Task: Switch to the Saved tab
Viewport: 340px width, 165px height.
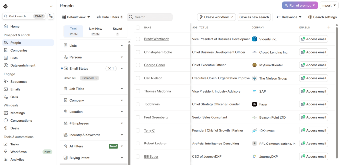Action: [117, 31]
